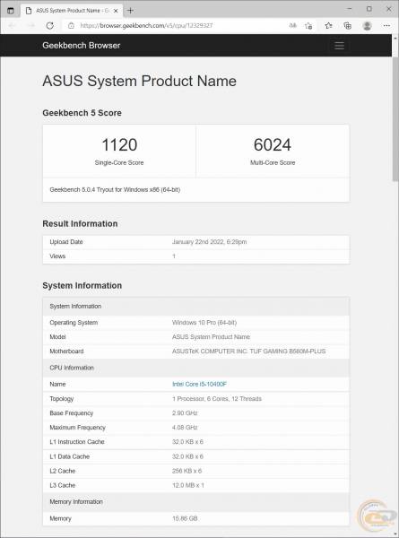The width and height of the screenshot is (399, 538).
Task: Expand the hamburger navigation menu
Action: [339, 46]
